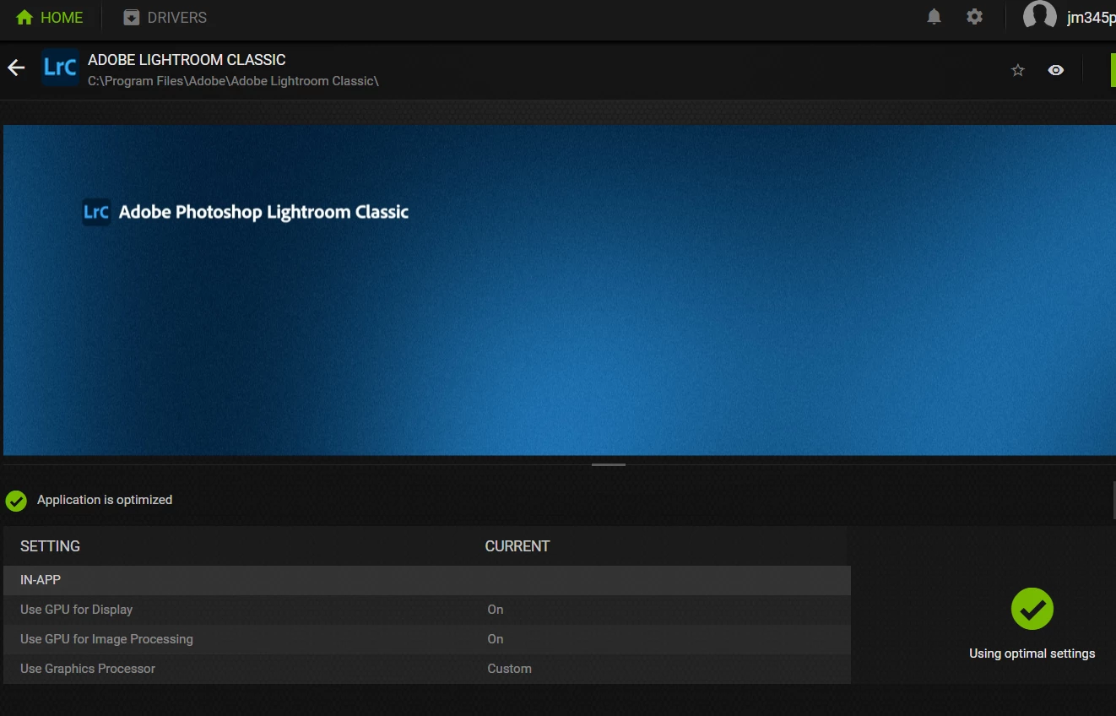Click the banner resize handle bar
The width and height of the screenshot is (1116, 716).
pos(609,464)
